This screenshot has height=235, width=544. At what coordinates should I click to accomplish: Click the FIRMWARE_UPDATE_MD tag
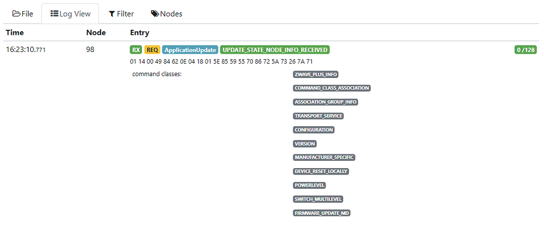pos(322,213)
